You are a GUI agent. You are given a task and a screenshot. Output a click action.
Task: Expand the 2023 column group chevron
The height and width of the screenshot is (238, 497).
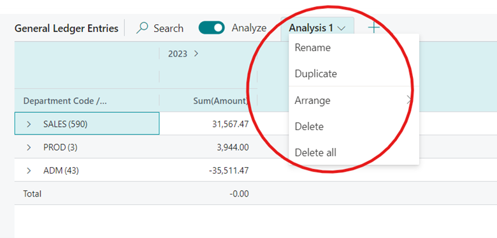tap(196, 54)
